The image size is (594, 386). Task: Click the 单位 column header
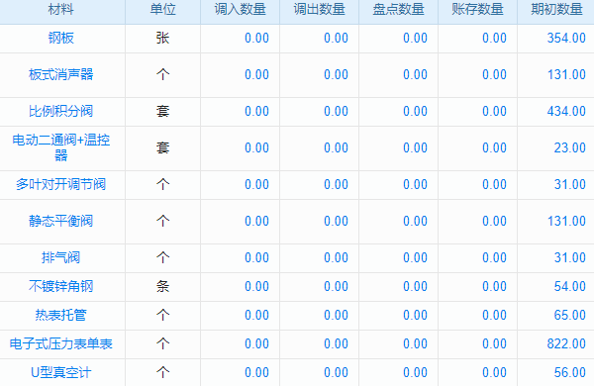point(162,10)
